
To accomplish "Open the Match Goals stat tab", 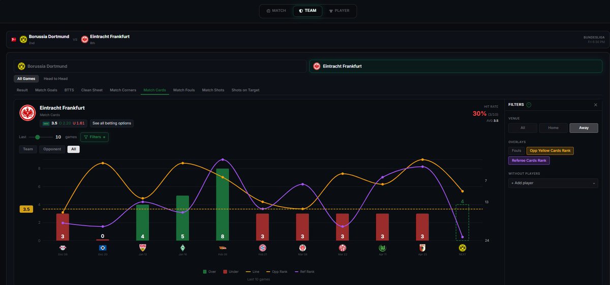I will coord(46,90).
